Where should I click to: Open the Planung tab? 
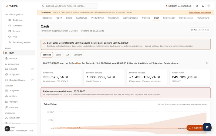146,18
